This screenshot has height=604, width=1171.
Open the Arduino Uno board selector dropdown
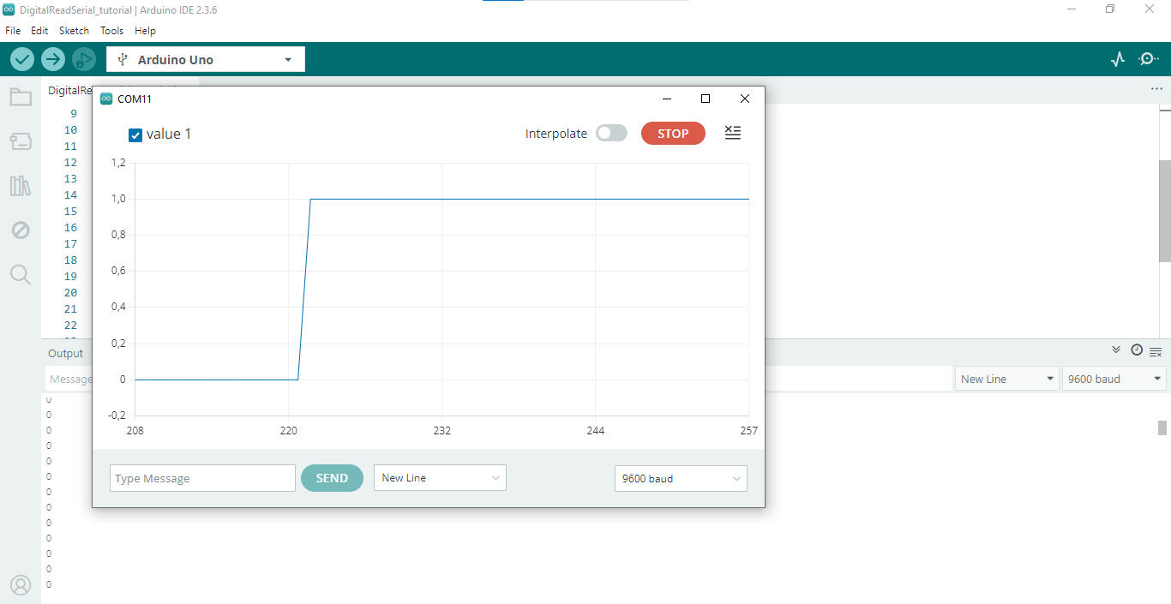(206, 60)
